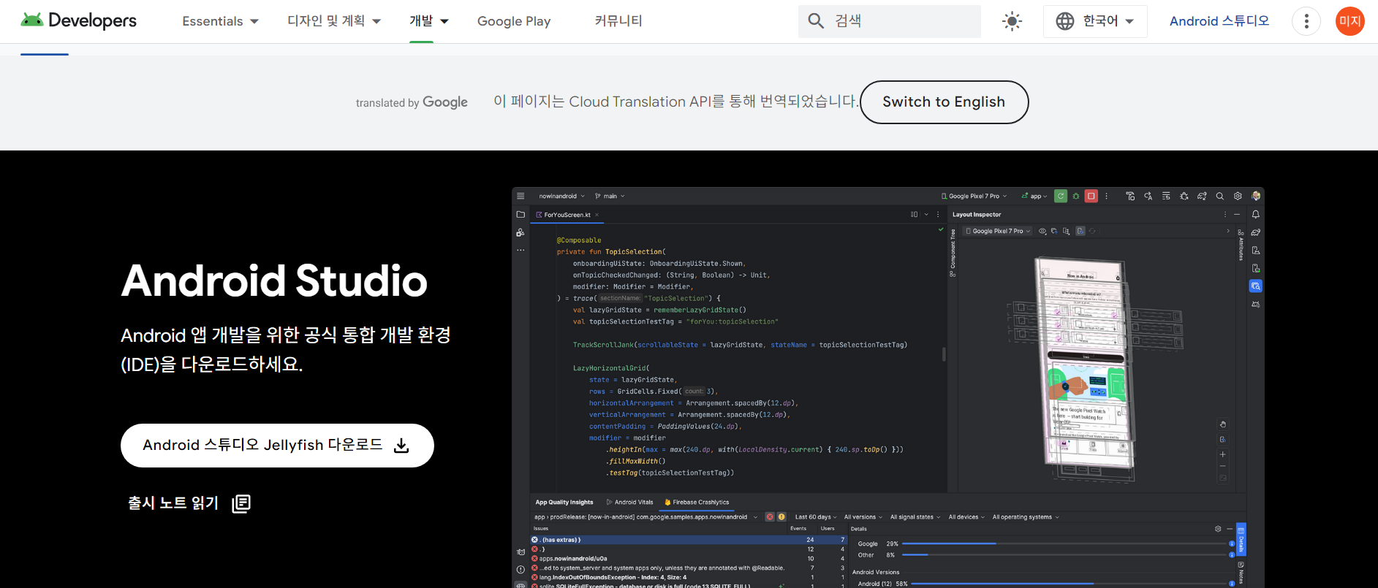Expand the Essentials navigation menu

click(220, 21)
